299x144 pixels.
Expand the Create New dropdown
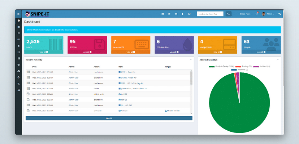coord(246,14)
